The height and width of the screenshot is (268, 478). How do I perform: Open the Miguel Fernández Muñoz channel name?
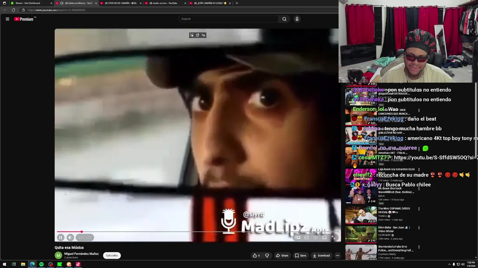coord(81,254)
